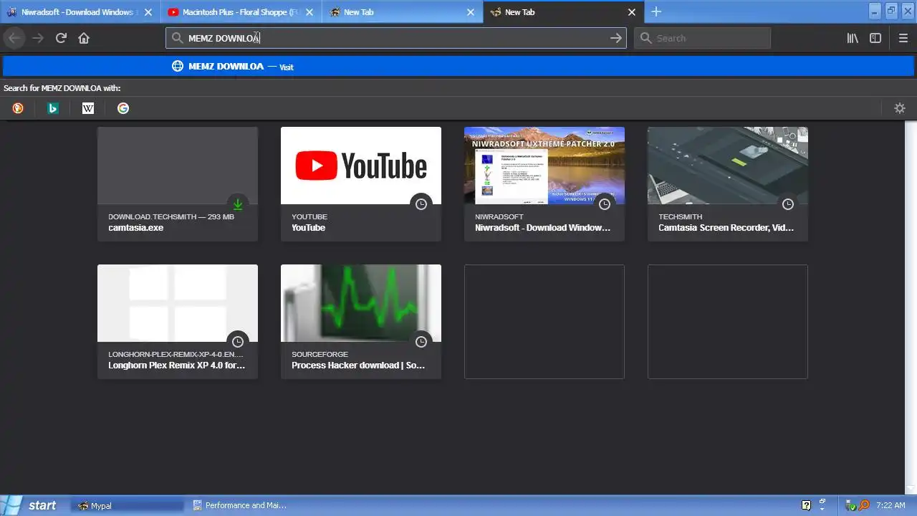Reload the current page

61,38
